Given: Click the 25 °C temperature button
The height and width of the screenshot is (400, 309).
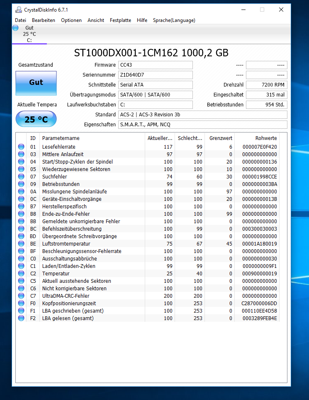Looking at the screenshot, I should (36, 119).
